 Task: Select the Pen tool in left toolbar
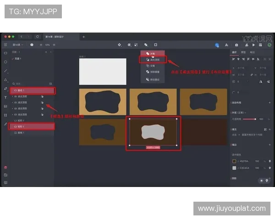coord(5,88)
